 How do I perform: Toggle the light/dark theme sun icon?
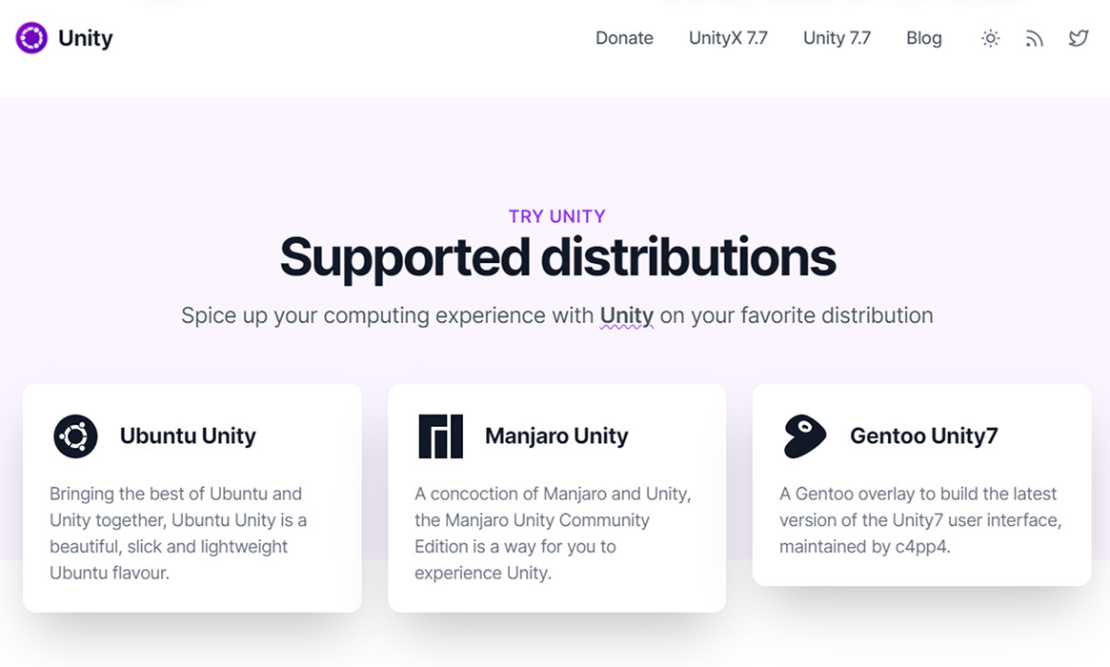coord(990,38)
